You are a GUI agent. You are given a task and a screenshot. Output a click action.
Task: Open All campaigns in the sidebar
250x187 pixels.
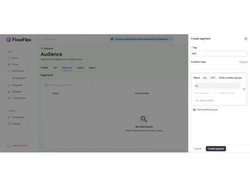point(19,78)
